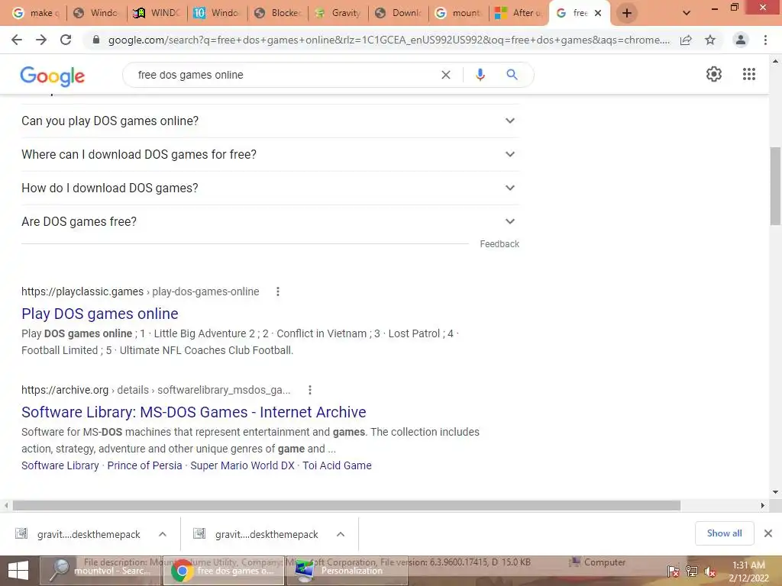Open the 'Toi Acid Game' sitelink
The height and width of the screenshot is (586, 782).
pyautogui.click(x=337, y=465)
